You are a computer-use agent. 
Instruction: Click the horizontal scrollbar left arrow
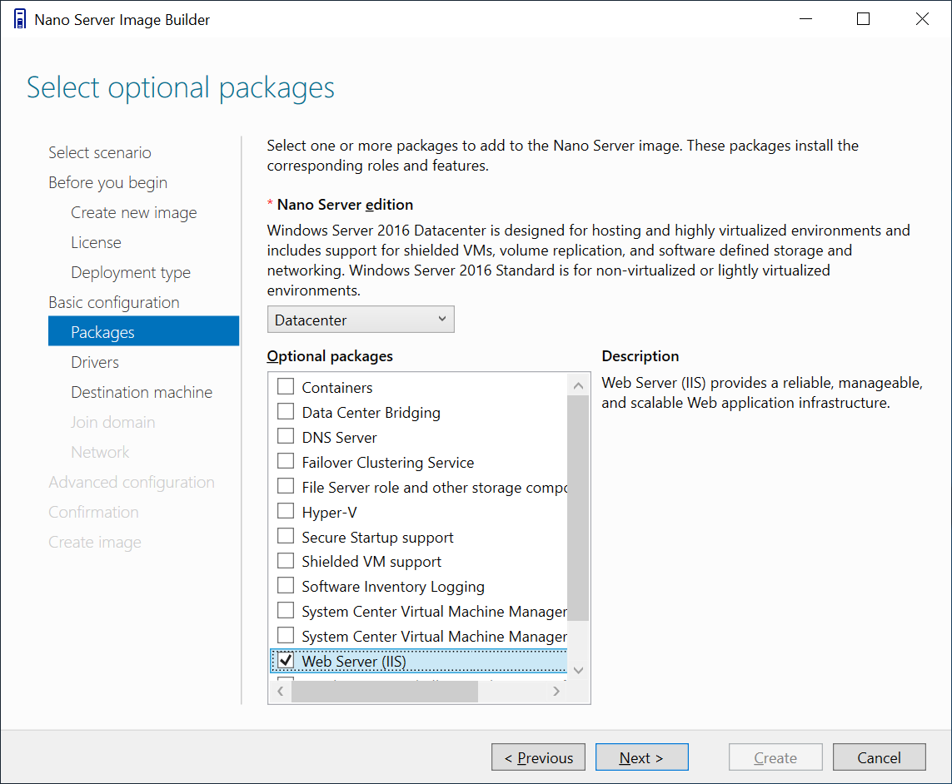click(279, 692)
